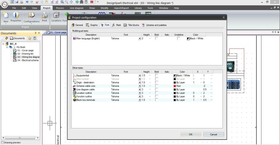Open project Properties from the ribbon
Image resolution: width=280 pixels, height=145 pixels.
click(16, 17)
